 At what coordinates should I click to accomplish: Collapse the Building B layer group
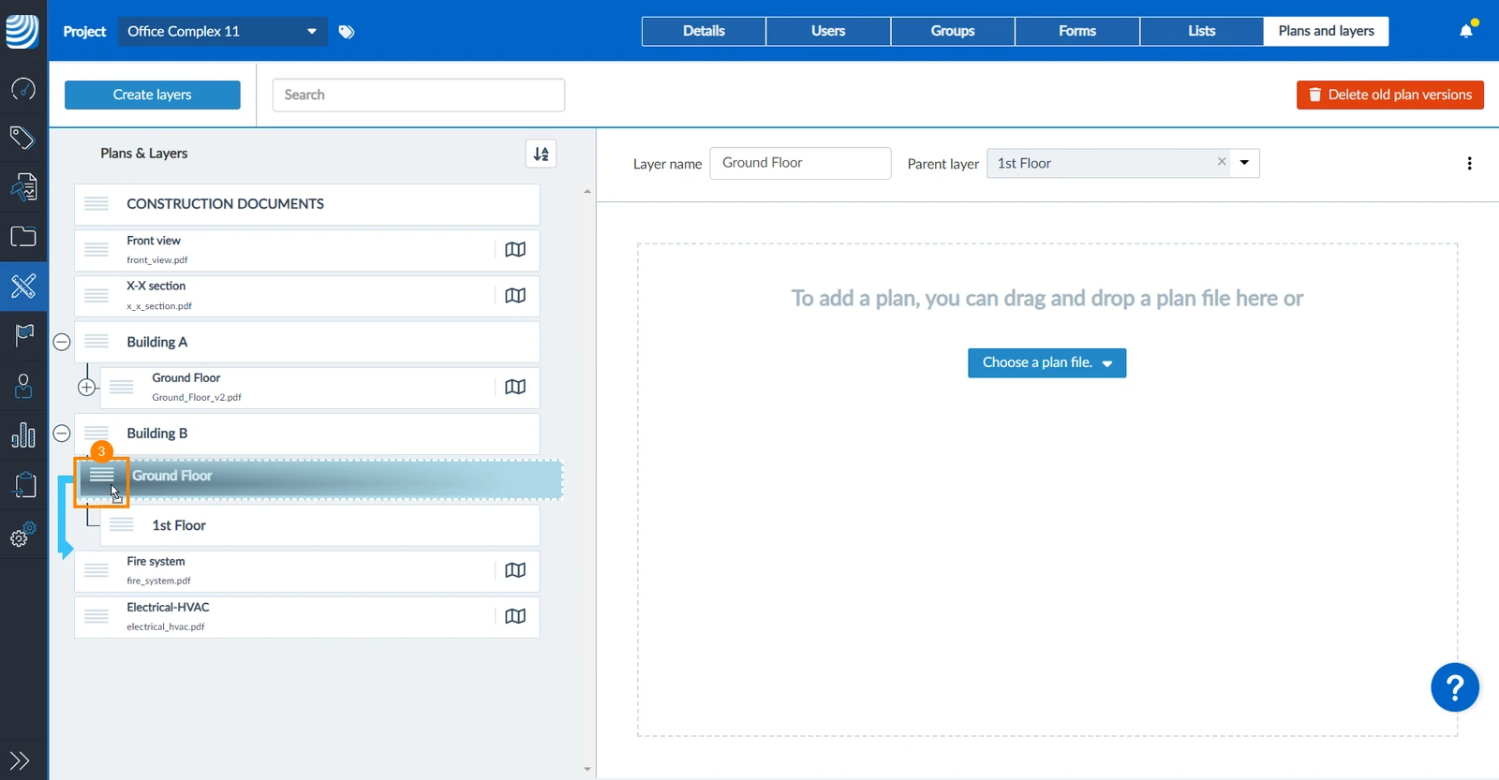[62, 434]
